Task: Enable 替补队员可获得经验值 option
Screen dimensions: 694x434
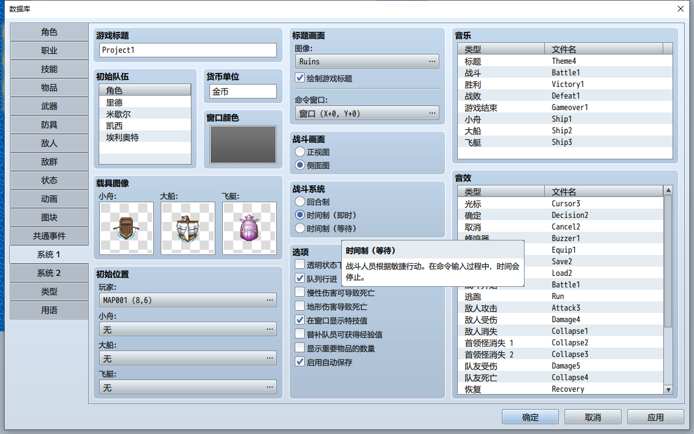Action: pyautogui.click(x=299, y=334)
